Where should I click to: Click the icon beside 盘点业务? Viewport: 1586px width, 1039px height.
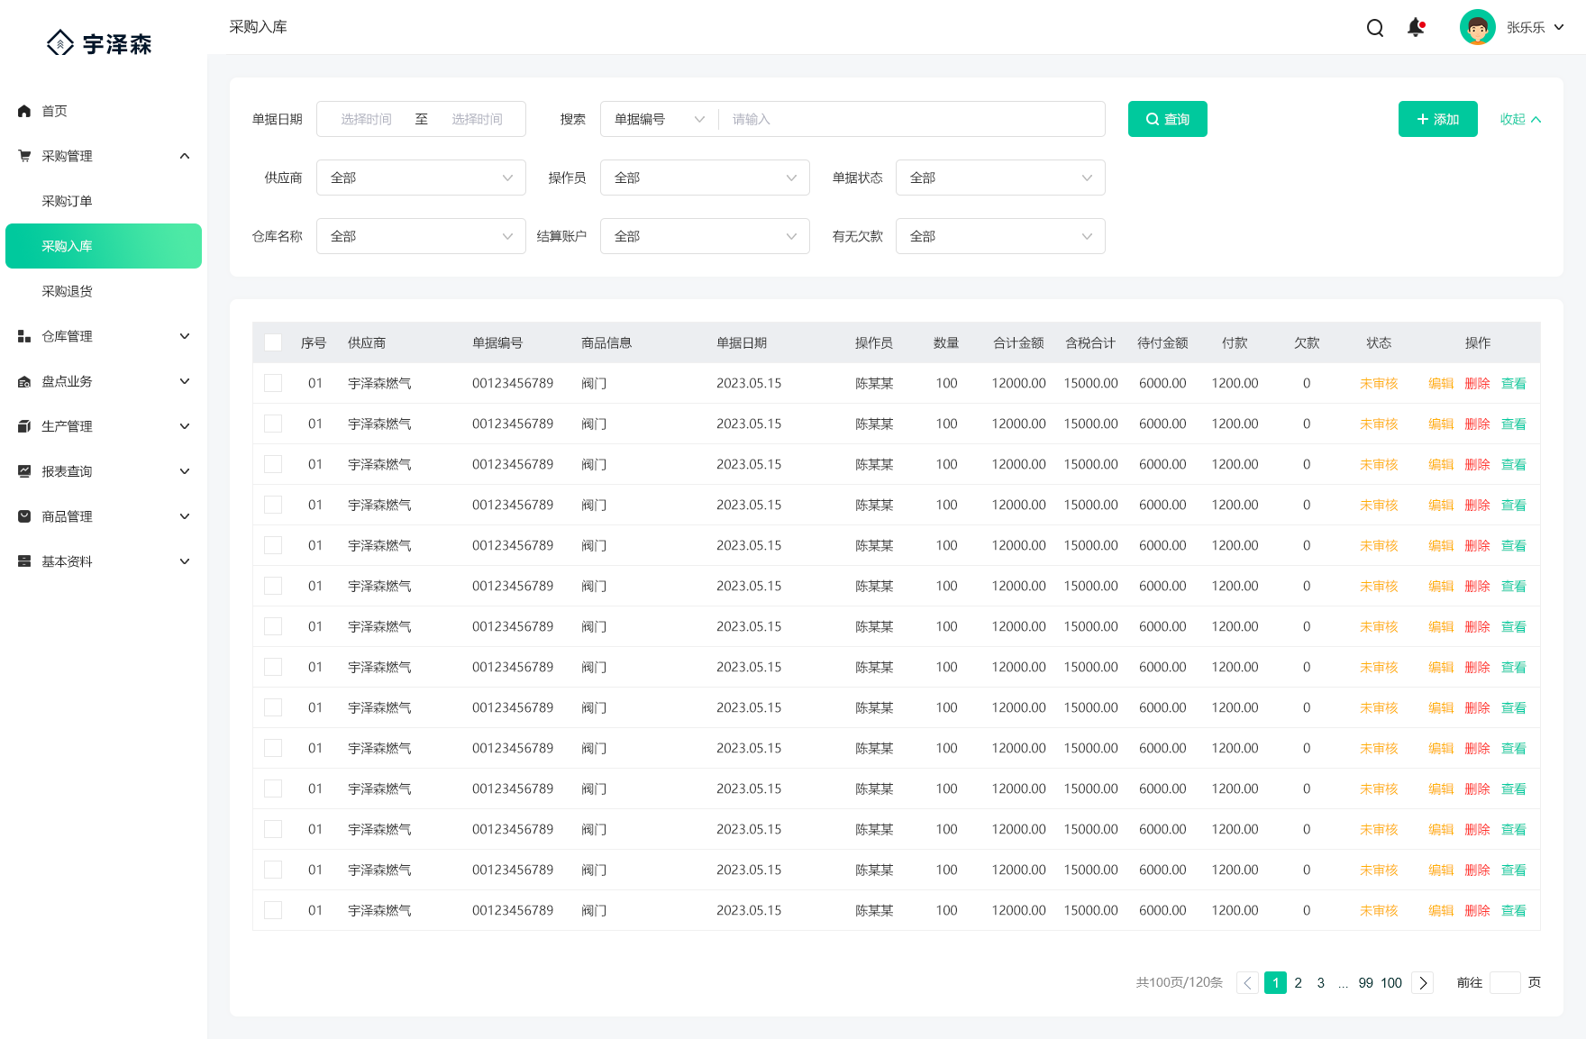tap(24, 381)
